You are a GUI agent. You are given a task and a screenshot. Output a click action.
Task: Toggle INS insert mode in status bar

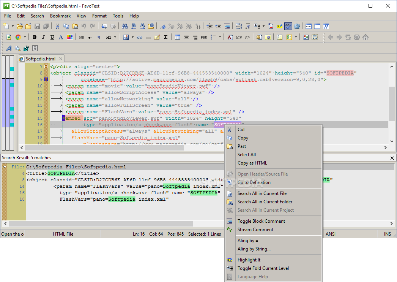[387, 234]
